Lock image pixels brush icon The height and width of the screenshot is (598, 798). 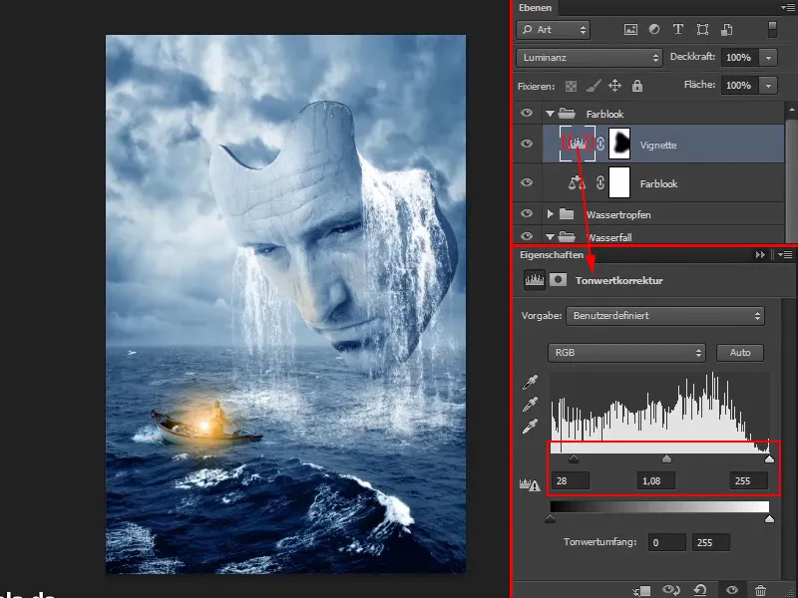(x=593, y=86)
